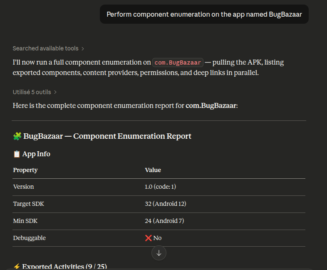Click the '32 (Android 12)' value
Viewport: 327px width, 270px height.
point(165,204)
